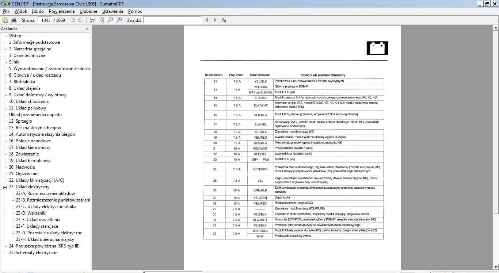This screenshot has width=499, height=273.
Task: Click the Znajdź search input field
Action: point(172,20)
